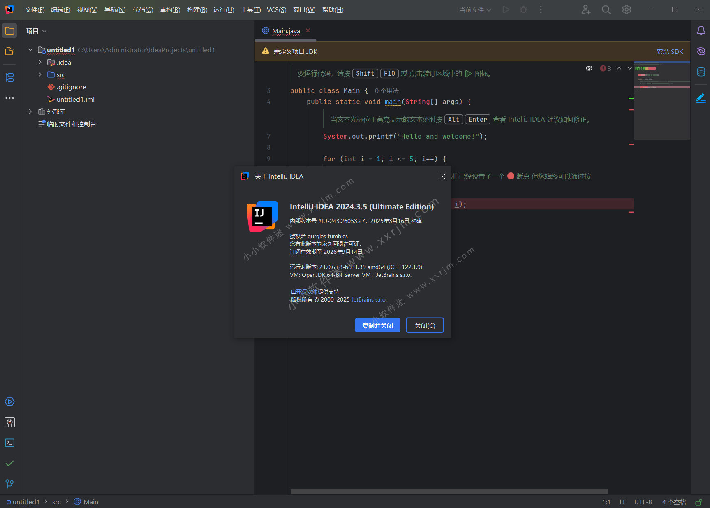This screenshot has height=508, width=710.
Task: Click the Debug bug icon in toolbar
Action: (x=523, y=9)
